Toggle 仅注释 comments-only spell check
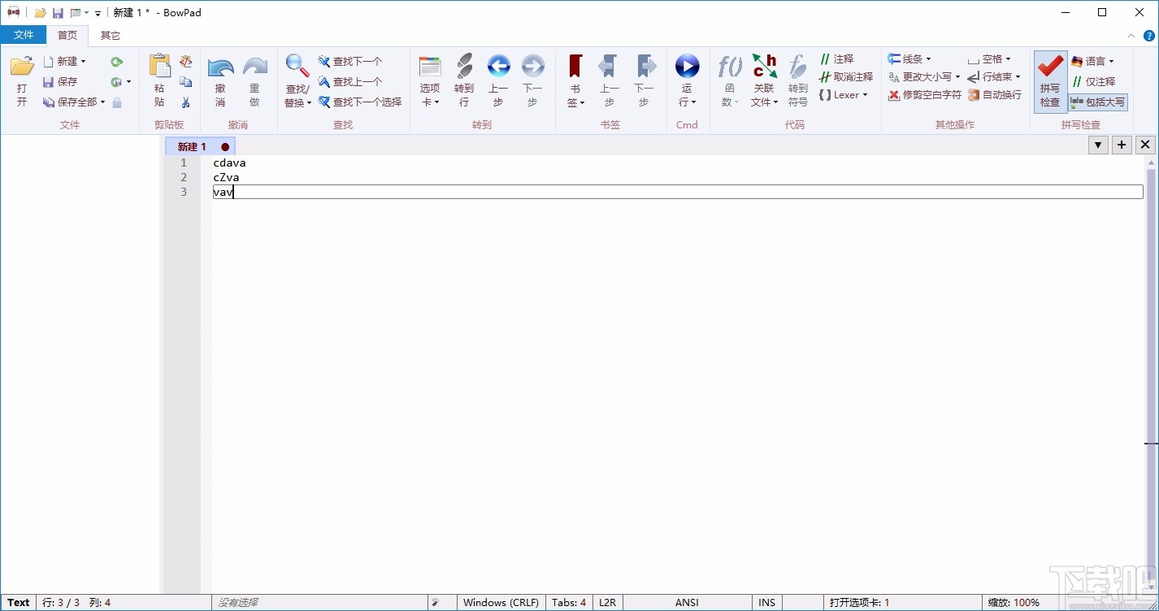The height and width of the screenshot is (611, 1159). coord(1093,82)
